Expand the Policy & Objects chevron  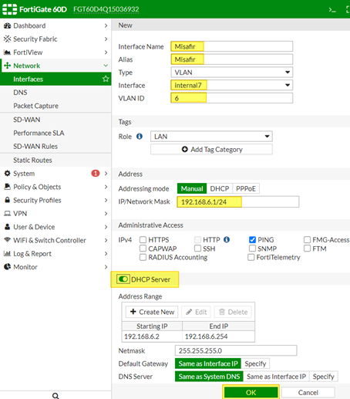point(106,187)
